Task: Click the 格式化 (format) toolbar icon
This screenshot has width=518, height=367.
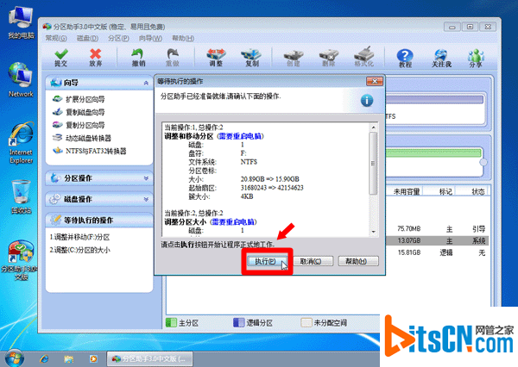Action: [x=364, y=58]
